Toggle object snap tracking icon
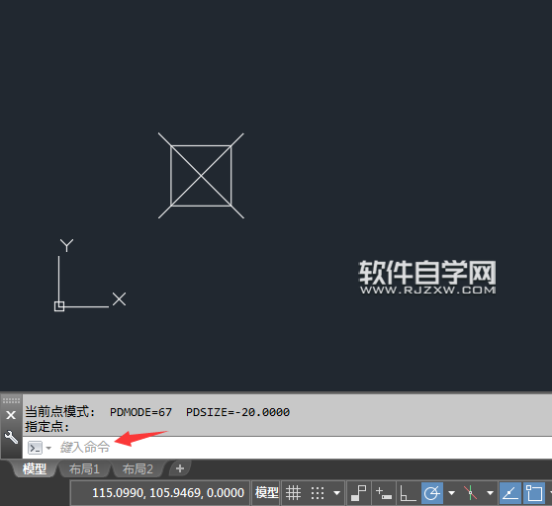The height and width of the screenshot is (506, 552). pos(510,492)
